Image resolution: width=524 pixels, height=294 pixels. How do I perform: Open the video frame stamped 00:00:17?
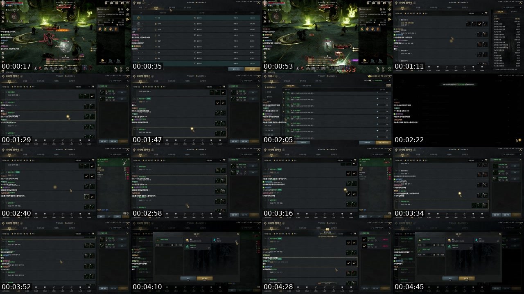pyautogui.click(x=65, y=37)
